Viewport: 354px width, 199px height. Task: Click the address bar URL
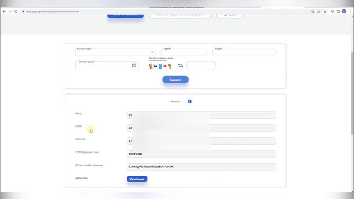tap(52, 11)
